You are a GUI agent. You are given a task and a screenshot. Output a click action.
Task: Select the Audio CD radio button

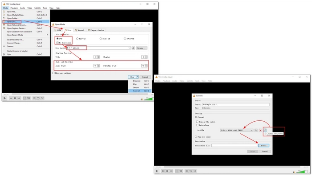point(101,39)
